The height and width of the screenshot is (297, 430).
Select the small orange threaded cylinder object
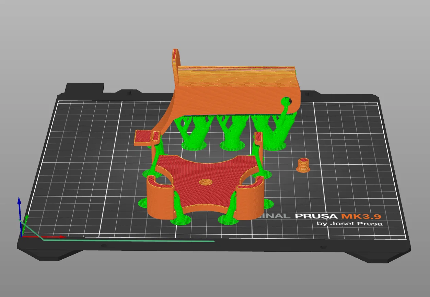pyautogui.click(x=303, y=165)
